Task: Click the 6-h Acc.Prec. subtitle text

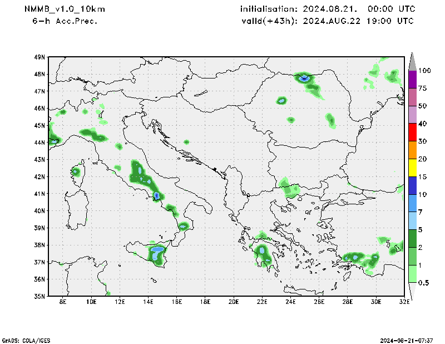Action: 65,21
